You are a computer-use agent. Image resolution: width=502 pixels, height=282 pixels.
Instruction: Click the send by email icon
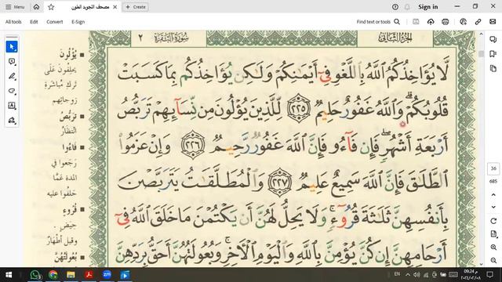tap(493, 22)
